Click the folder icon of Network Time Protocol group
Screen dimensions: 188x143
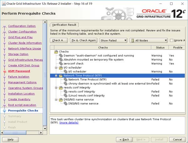tap(61, 76)
